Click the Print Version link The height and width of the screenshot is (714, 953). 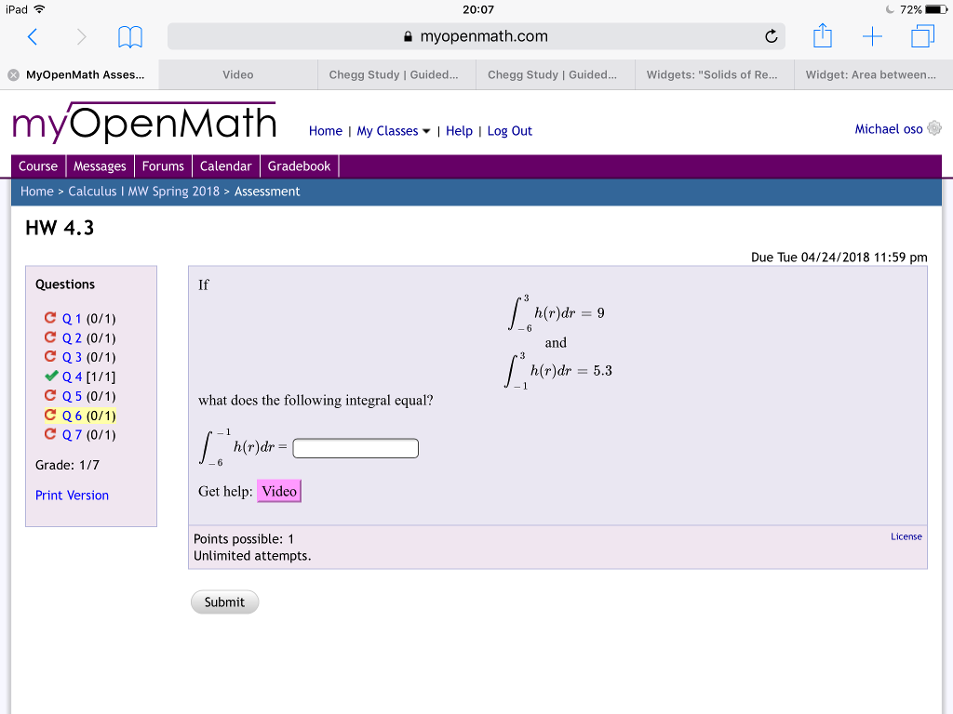pos(72,495)
